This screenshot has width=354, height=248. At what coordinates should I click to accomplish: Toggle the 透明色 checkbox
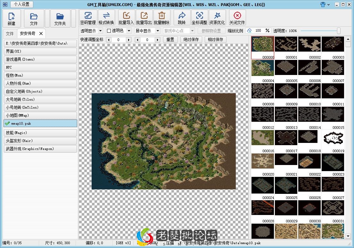(109, 31)
